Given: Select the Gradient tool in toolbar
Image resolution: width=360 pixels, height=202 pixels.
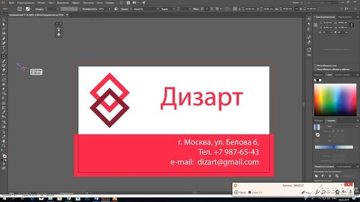Looking at the screenshot, I should click(4, 108).
